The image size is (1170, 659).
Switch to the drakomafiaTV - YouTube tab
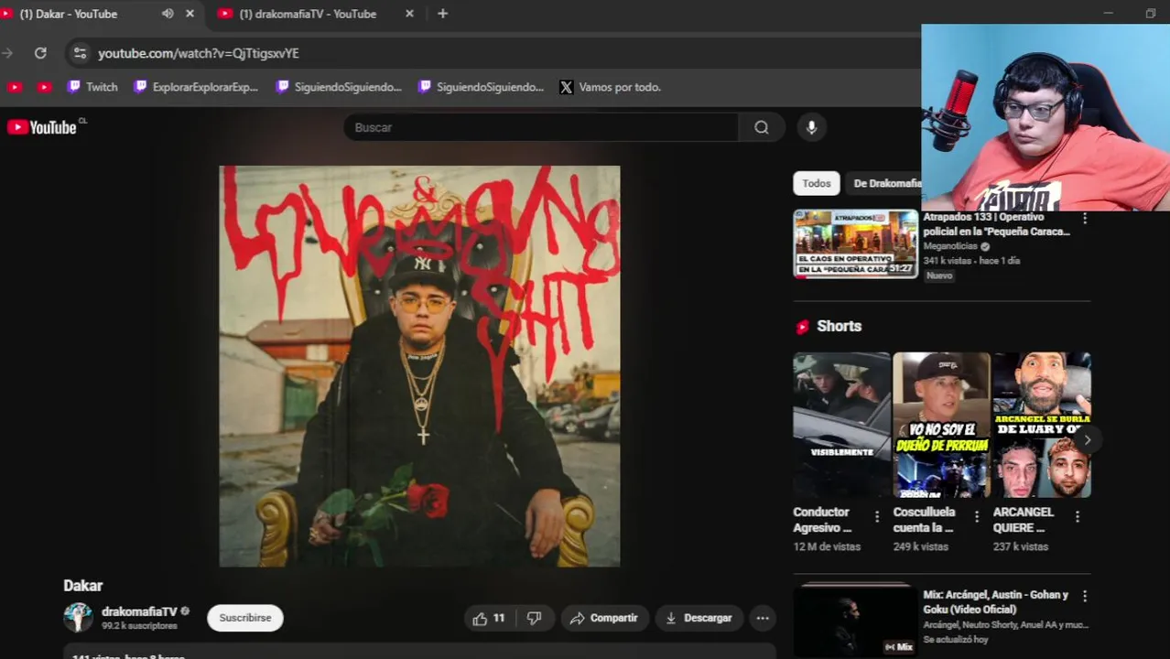pyautogui.click(x=307, y=14)
